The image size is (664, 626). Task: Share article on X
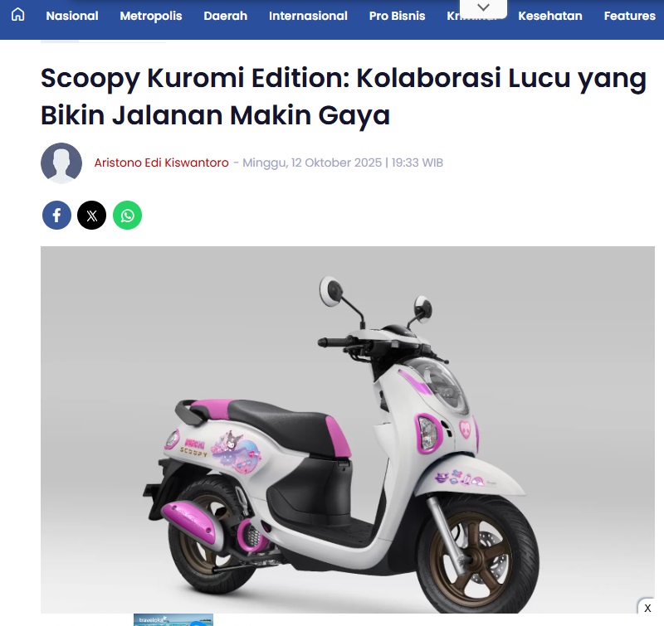point(92,216)
